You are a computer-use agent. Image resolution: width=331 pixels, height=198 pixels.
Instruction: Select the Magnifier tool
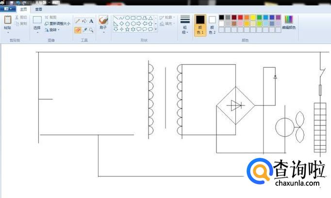pos(91,30)
